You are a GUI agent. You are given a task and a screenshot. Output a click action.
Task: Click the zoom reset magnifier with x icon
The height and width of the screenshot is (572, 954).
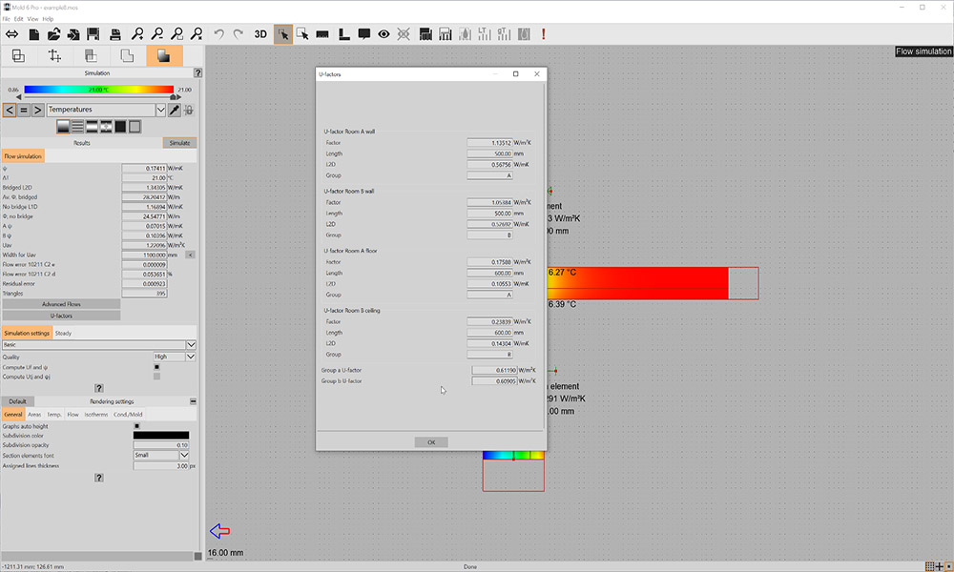coord(196,34)
